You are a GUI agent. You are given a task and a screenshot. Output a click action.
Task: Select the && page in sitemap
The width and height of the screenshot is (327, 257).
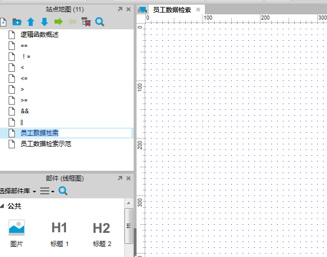(x=25, y=111)
